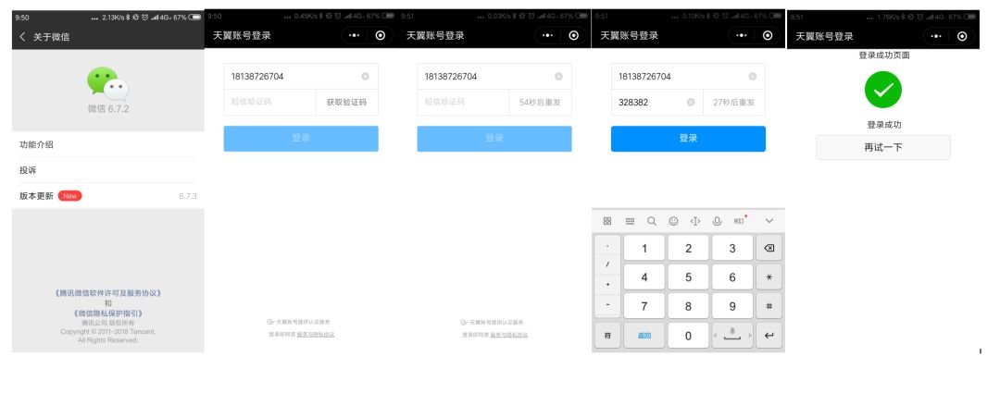Viewport: 1000px width, 393px height.
Task: Tap green success checkmark icon
Action: [x=883, y=90]
